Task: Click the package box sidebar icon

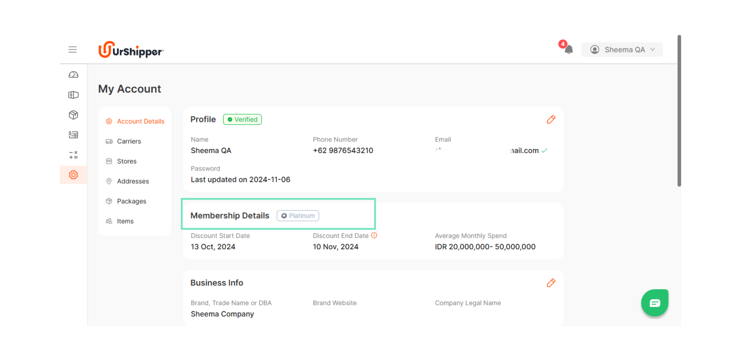Action: [73, 115]
